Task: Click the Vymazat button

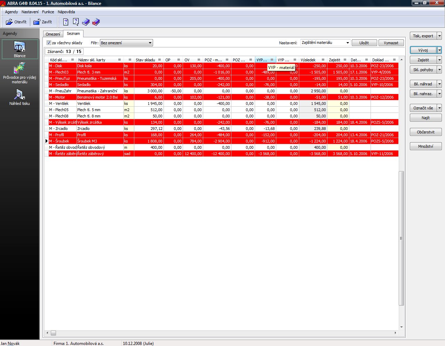Action: click(391, 43)
